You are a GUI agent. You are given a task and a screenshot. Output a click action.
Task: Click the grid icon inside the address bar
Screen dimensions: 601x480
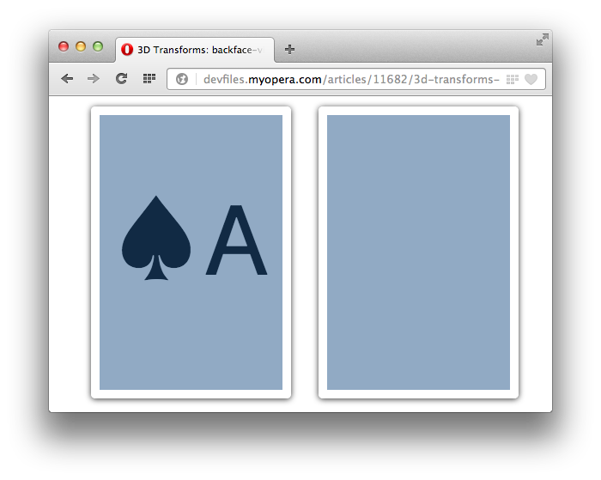click(x=512, y=79)
